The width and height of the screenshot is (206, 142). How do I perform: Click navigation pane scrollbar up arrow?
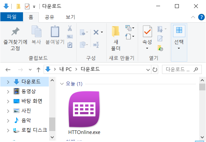click(52, 80)
